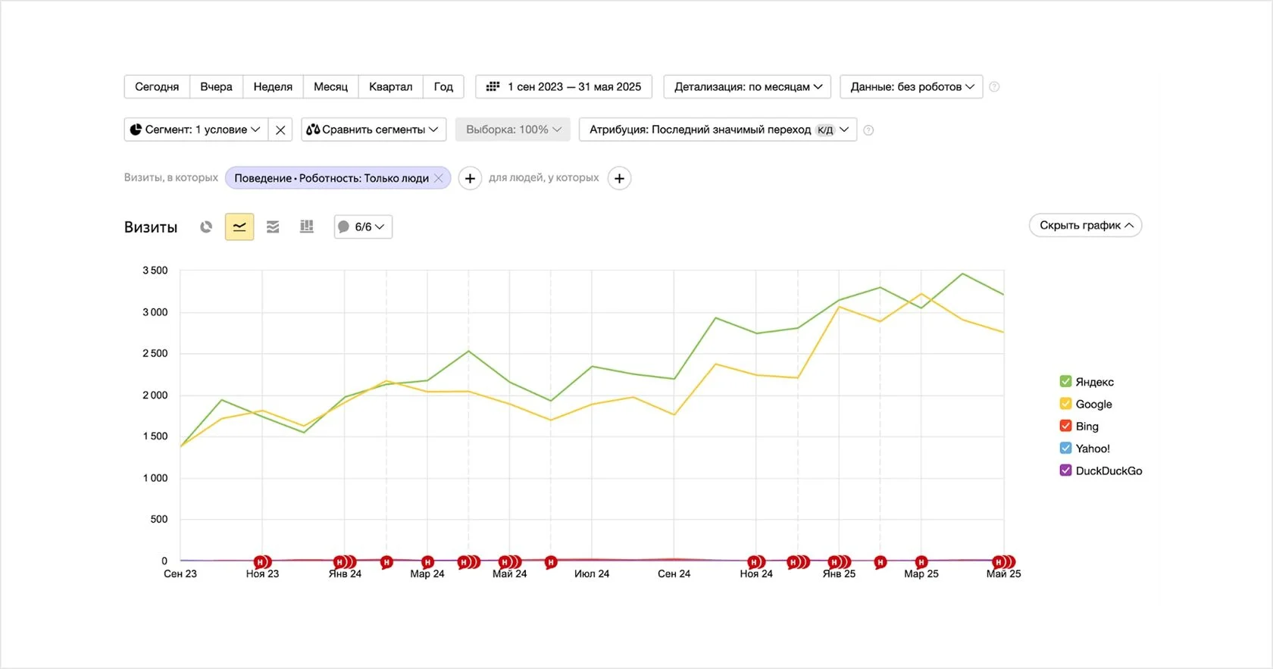Click the note marker at Мар 25
The height and width of the screenshot is (669, 1273).
(x=921, y=562)
